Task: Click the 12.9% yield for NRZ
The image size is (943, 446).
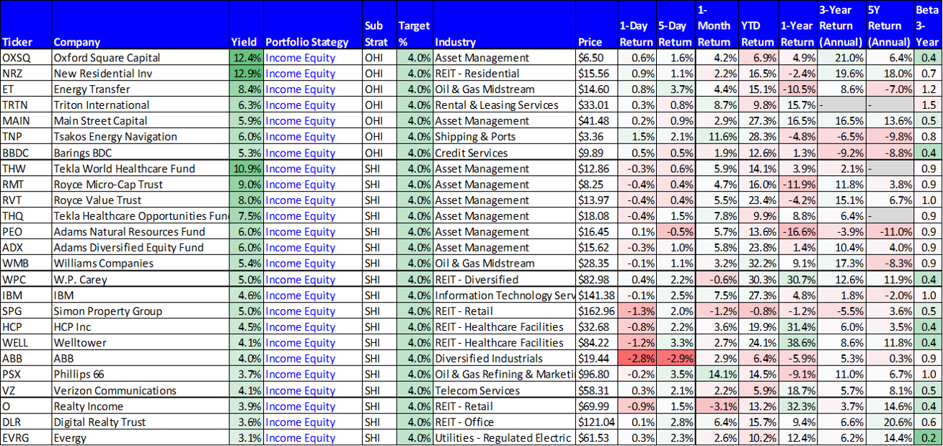Action: pyautogui.click(x=247, y=73)
